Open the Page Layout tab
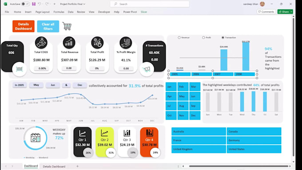 pos(42,12)
